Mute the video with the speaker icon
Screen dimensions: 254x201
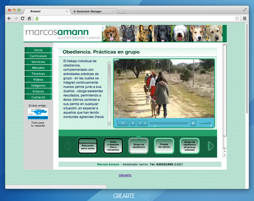click(x=193, y=123)
